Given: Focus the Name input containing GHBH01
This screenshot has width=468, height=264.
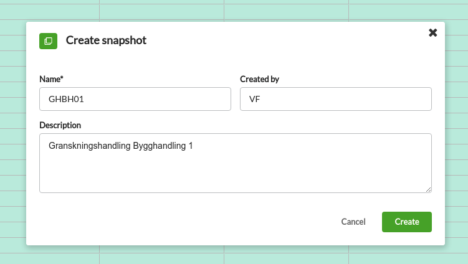Looking at the screenshot, I should (x=135, y=99).
